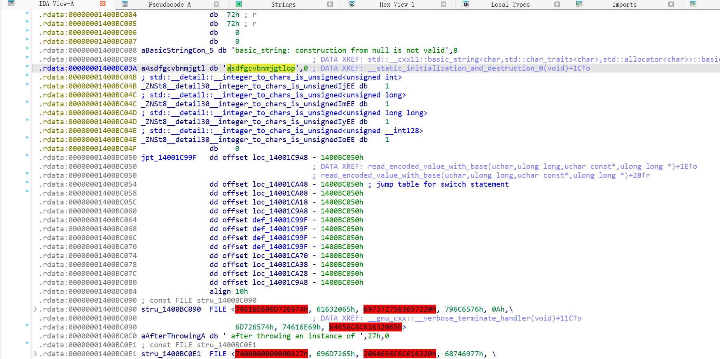Follow def_14001C99F at address 1400BC064
Viewport: 720px width, 359px height.
click(x=280, y=220)
